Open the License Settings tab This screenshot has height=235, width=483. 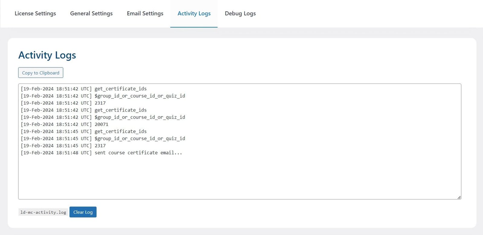35,14
